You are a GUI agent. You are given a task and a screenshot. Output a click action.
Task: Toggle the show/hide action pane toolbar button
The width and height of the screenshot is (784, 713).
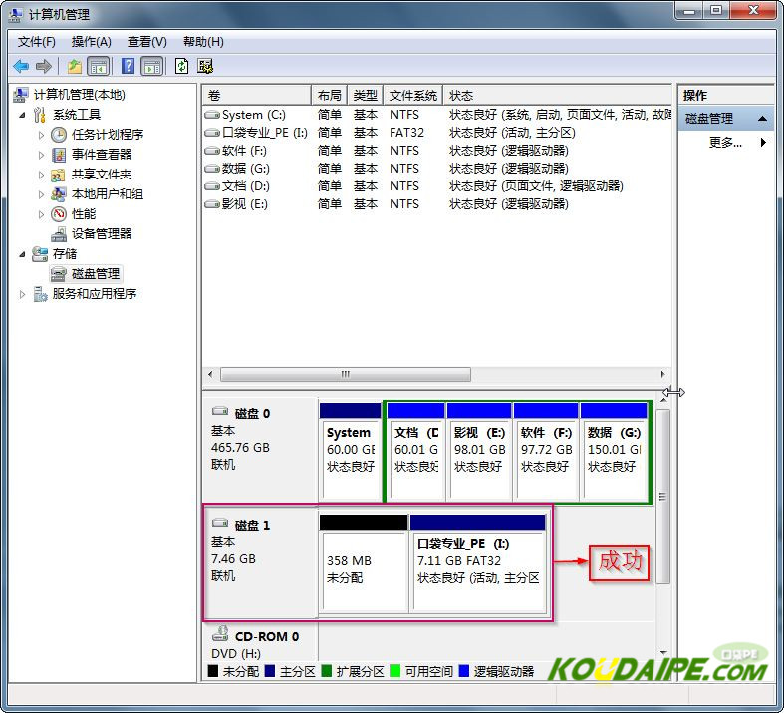coord(151,66)
